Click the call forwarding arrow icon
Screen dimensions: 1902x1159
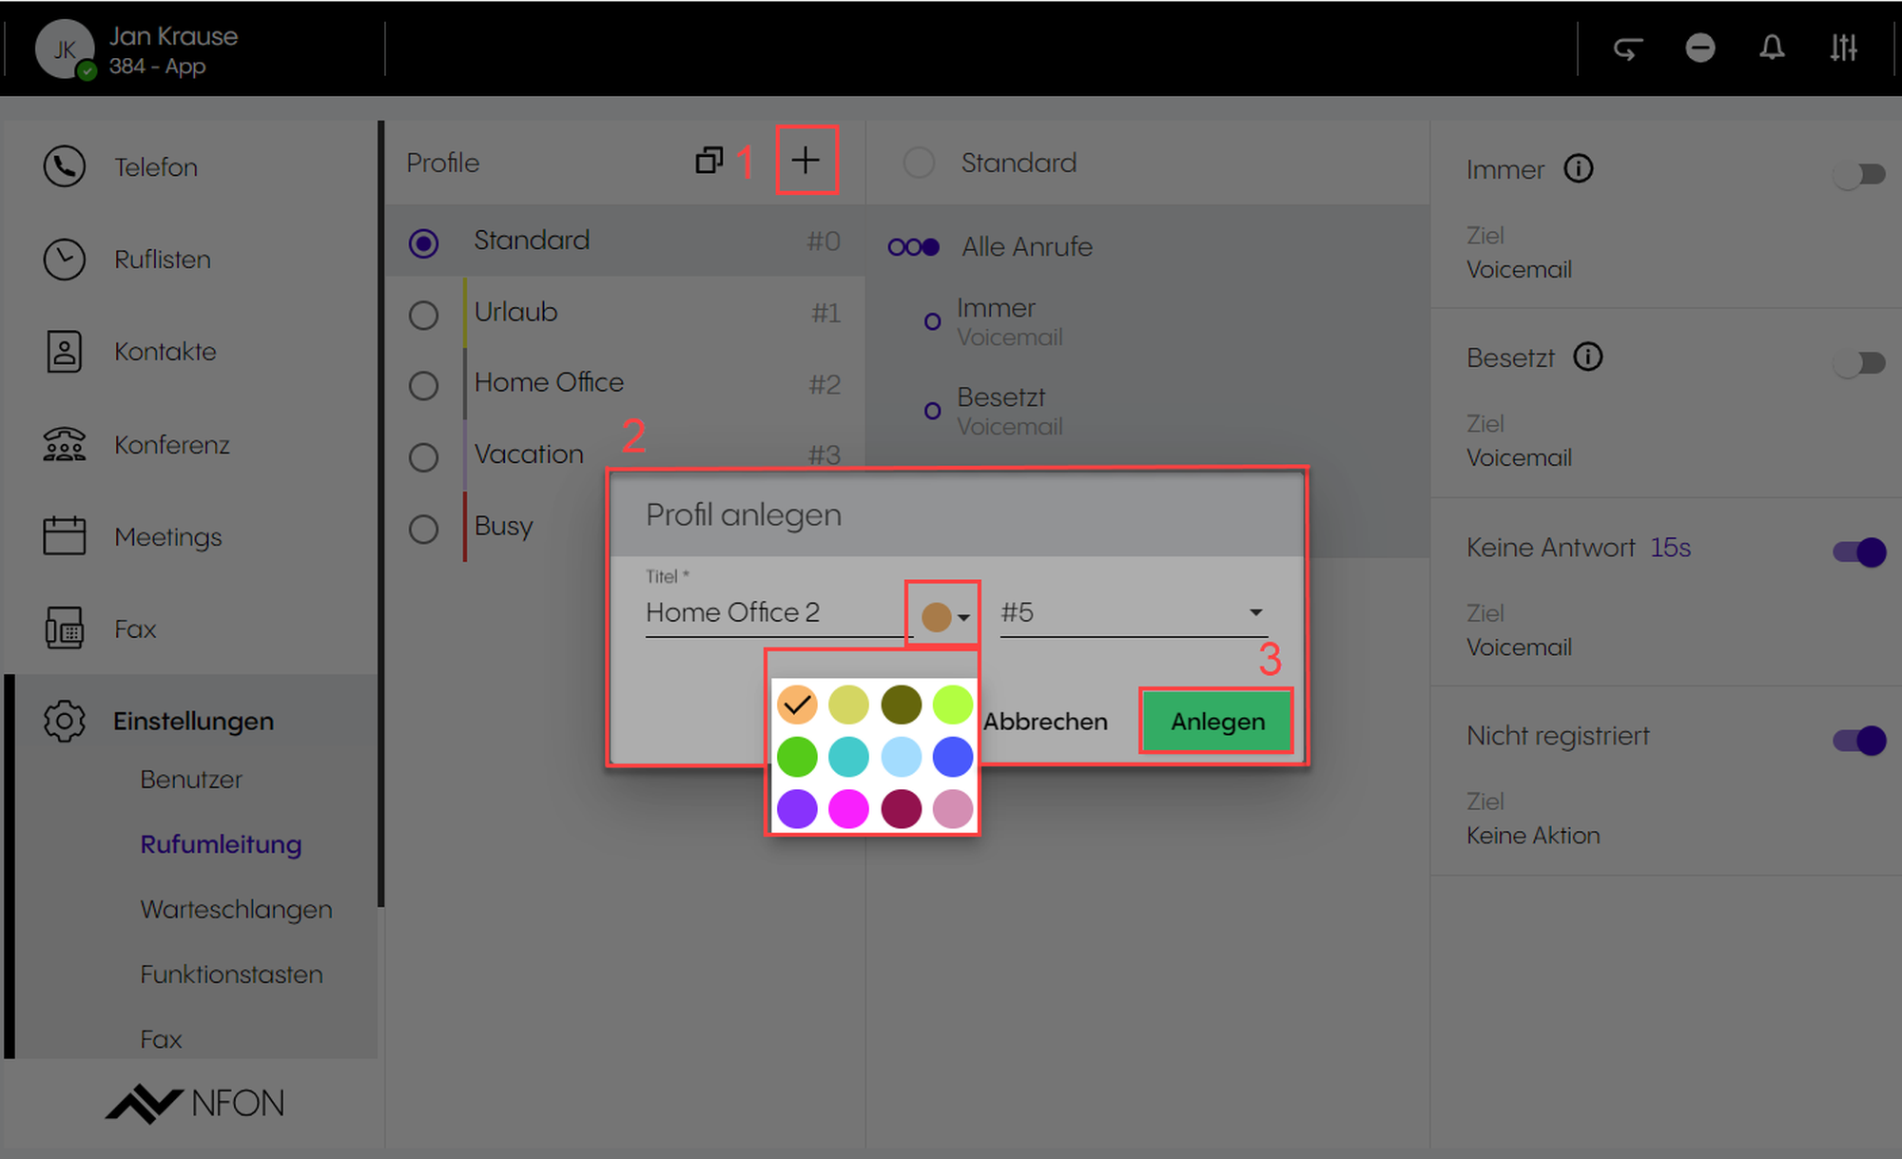(1628, 48)
